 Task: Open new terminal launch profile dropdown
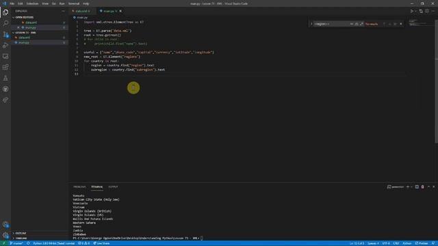411,187
